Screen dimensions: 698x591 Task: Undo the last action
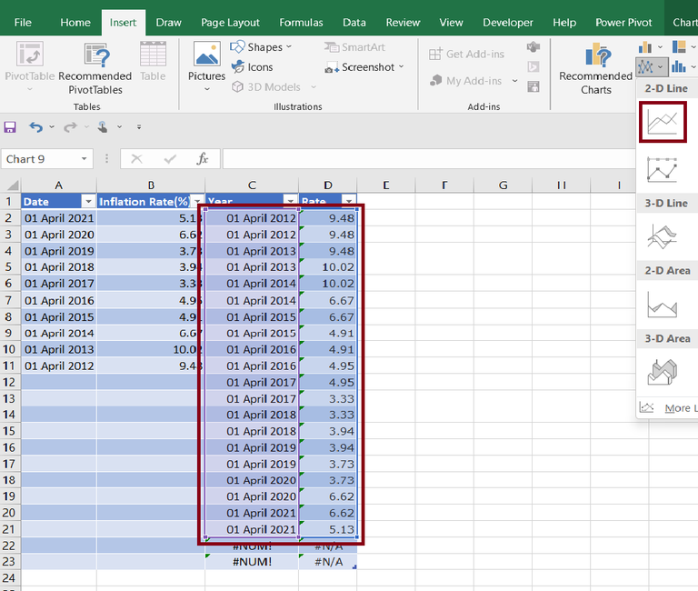tap(35, 127)
